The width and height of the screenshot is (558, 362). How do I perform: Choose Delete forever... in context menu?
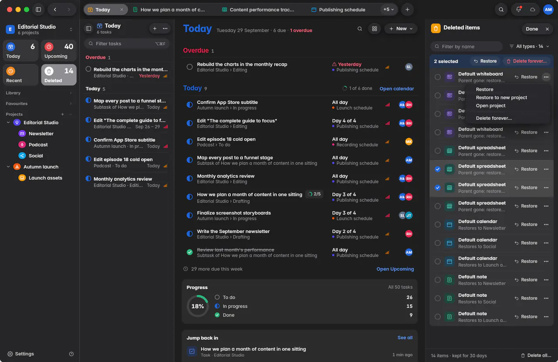click(x=494, y=118)
